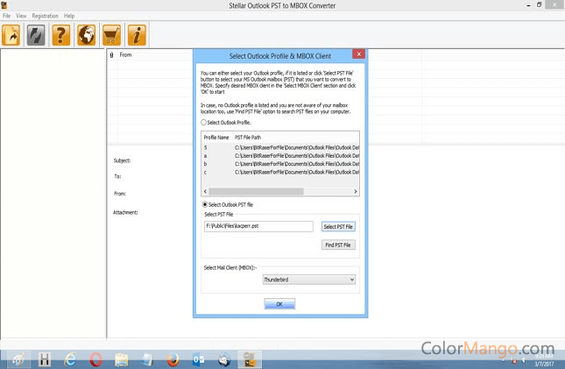Open Help via question mark icon
565x369 pixels.
pos(61,35)
